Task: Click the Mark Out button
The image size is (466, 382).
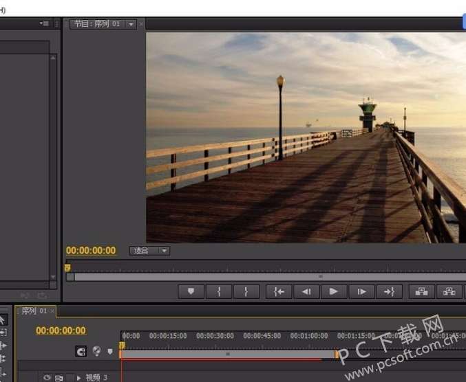Action: [246, 291]
